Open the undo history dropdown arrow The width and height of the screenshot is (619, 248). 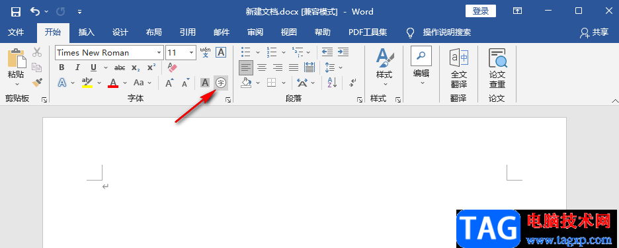tap(46, 12)
